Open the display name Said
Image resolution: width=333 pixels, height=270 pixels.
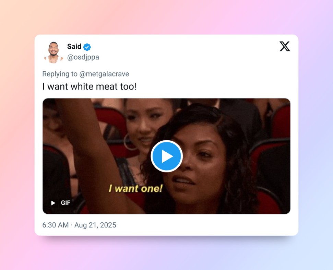click(74, 47)
